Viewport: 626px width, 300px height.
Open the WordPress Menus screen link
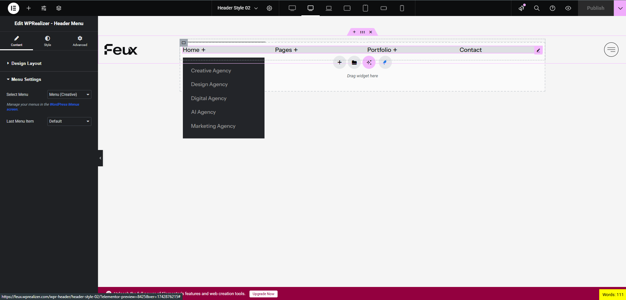[64, 104]
